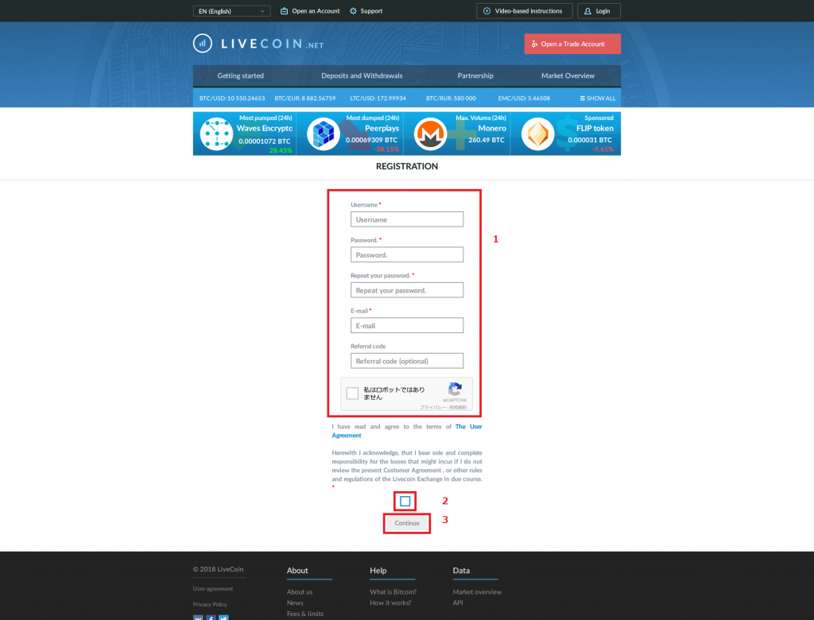
Task: Click the LiveCoin logo icon
Action: [x=202, y=43]
